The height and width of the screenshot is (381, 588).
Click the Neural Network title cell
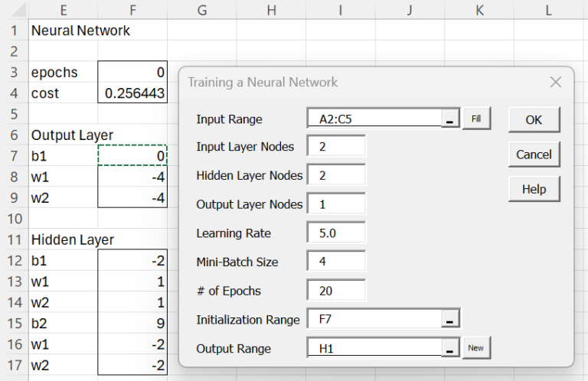80,31
